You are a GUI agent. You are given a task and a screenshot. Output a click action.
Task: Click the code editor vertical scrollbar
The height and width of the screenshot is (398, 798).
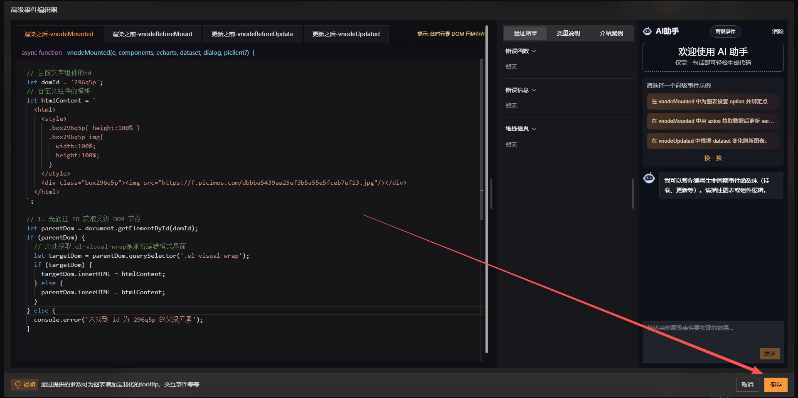coord(482,139)
